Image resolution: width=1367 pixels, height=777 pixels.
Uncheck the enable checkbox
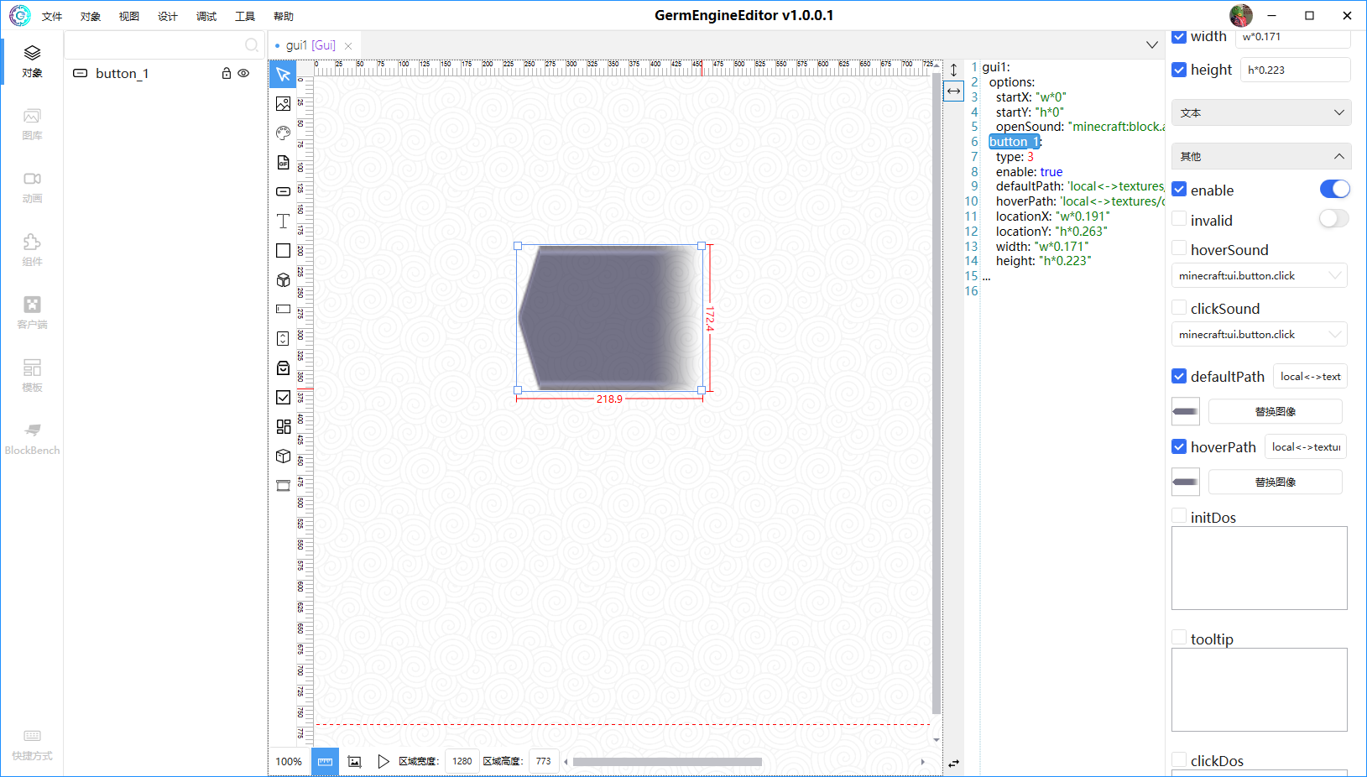tap(1179, 190)
